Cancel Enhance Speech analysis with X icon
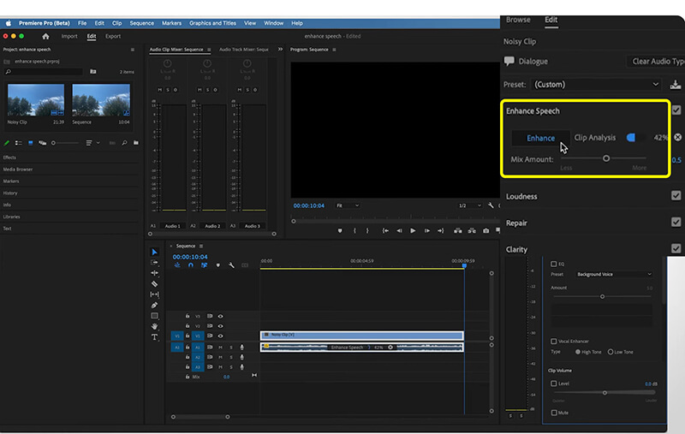The width and height of the screenshot is (685, 434). (677, 138)
